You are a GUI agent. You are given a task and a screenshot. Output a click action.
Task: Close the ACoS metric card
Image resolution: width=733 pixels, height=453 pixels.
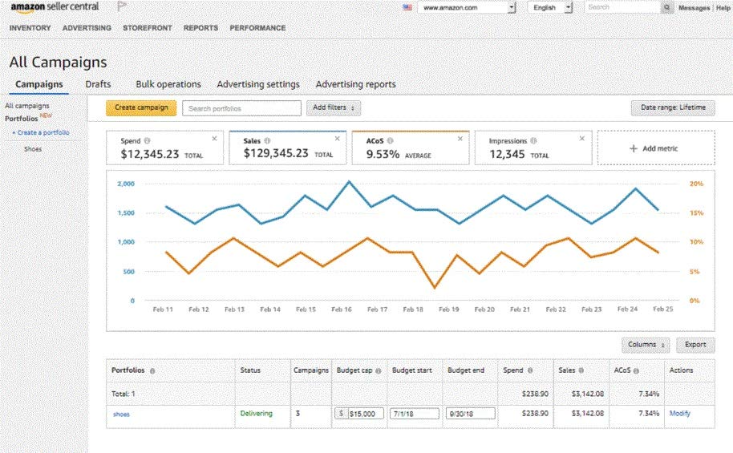coord(460,139)
